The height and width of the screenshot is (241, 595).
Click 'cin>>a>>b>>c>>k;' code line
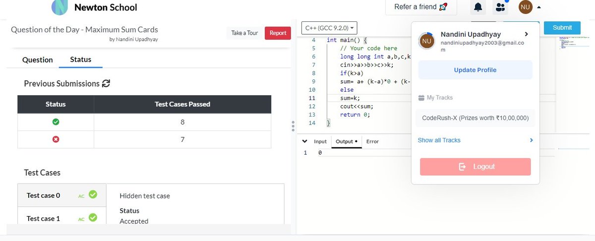tap(367, 64)
